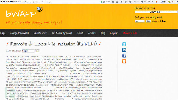Go to browser home page icon
Image resolution: width=178 pixels, height=100 pixels.
click(126, 2)
